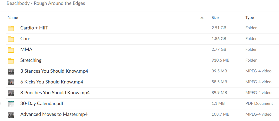Toggle the Name sort direction arrow
This screenshot has height=121, width=279.
pyautogui.click(x=202, y=18)
